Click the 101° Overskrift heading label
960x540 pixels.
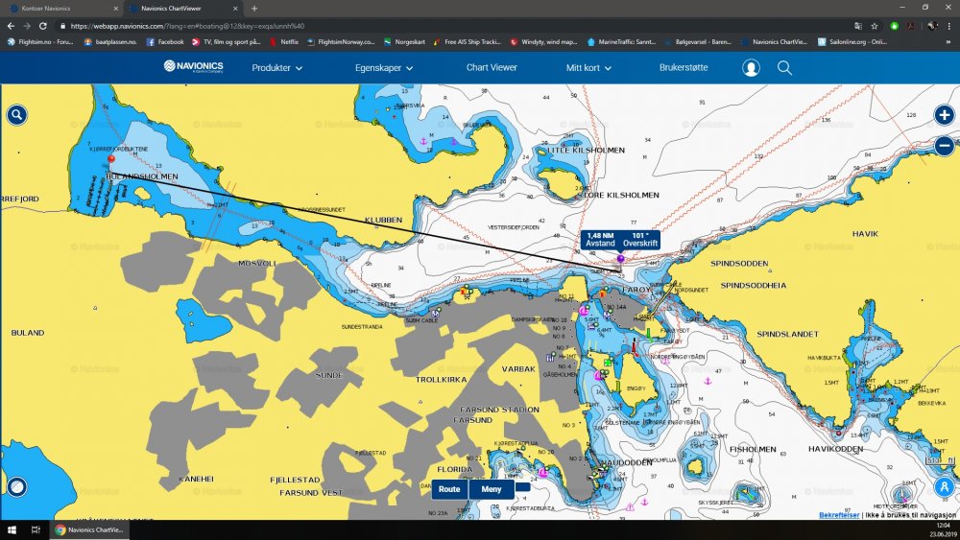point(640,239)
